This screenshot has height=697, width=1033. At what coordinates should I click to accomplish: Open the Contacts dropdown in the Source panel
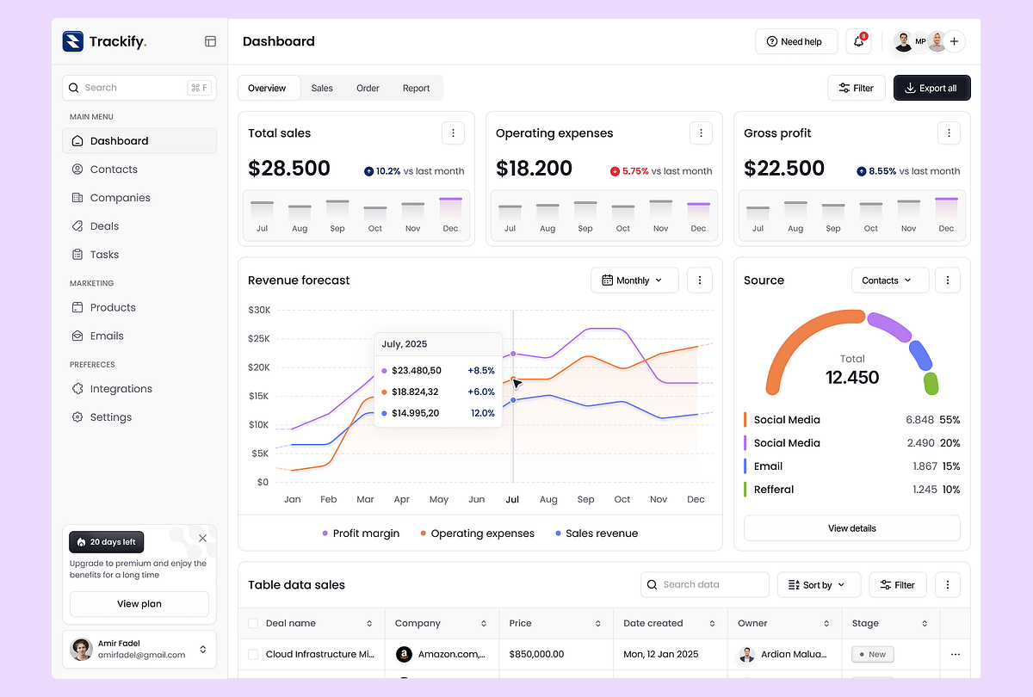(889, 280)
